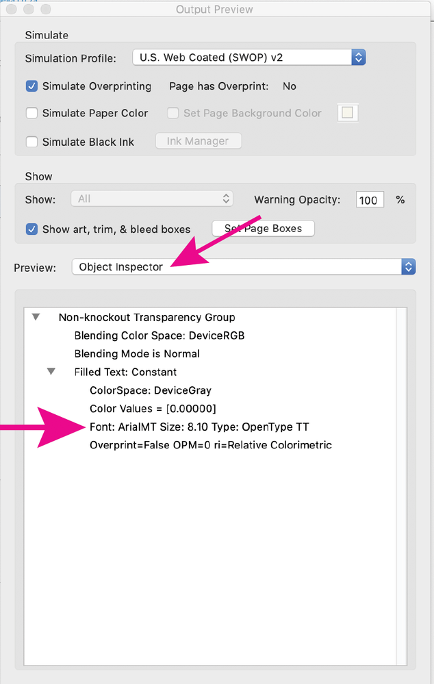Select the Font: ArialMT row

point(199,427)
